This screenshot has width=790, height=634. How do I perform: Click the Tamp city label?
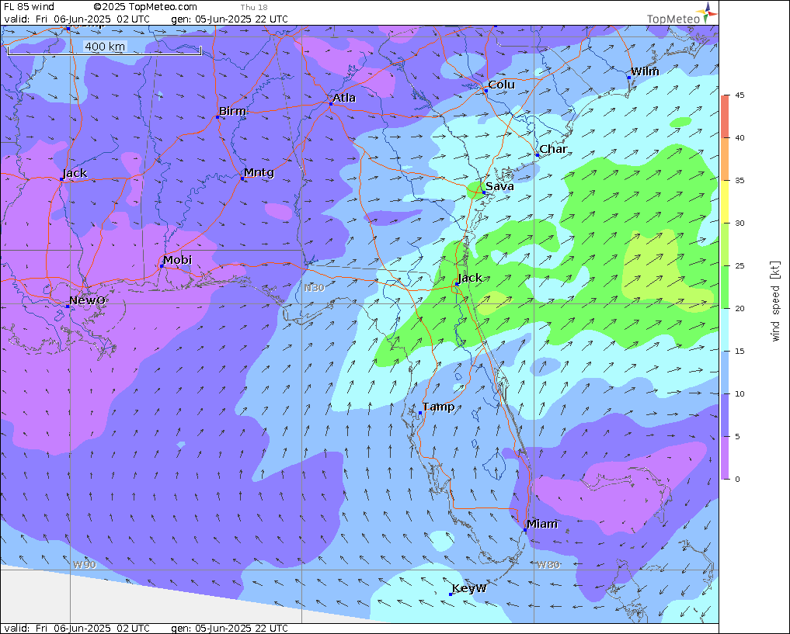pos(438,407)
